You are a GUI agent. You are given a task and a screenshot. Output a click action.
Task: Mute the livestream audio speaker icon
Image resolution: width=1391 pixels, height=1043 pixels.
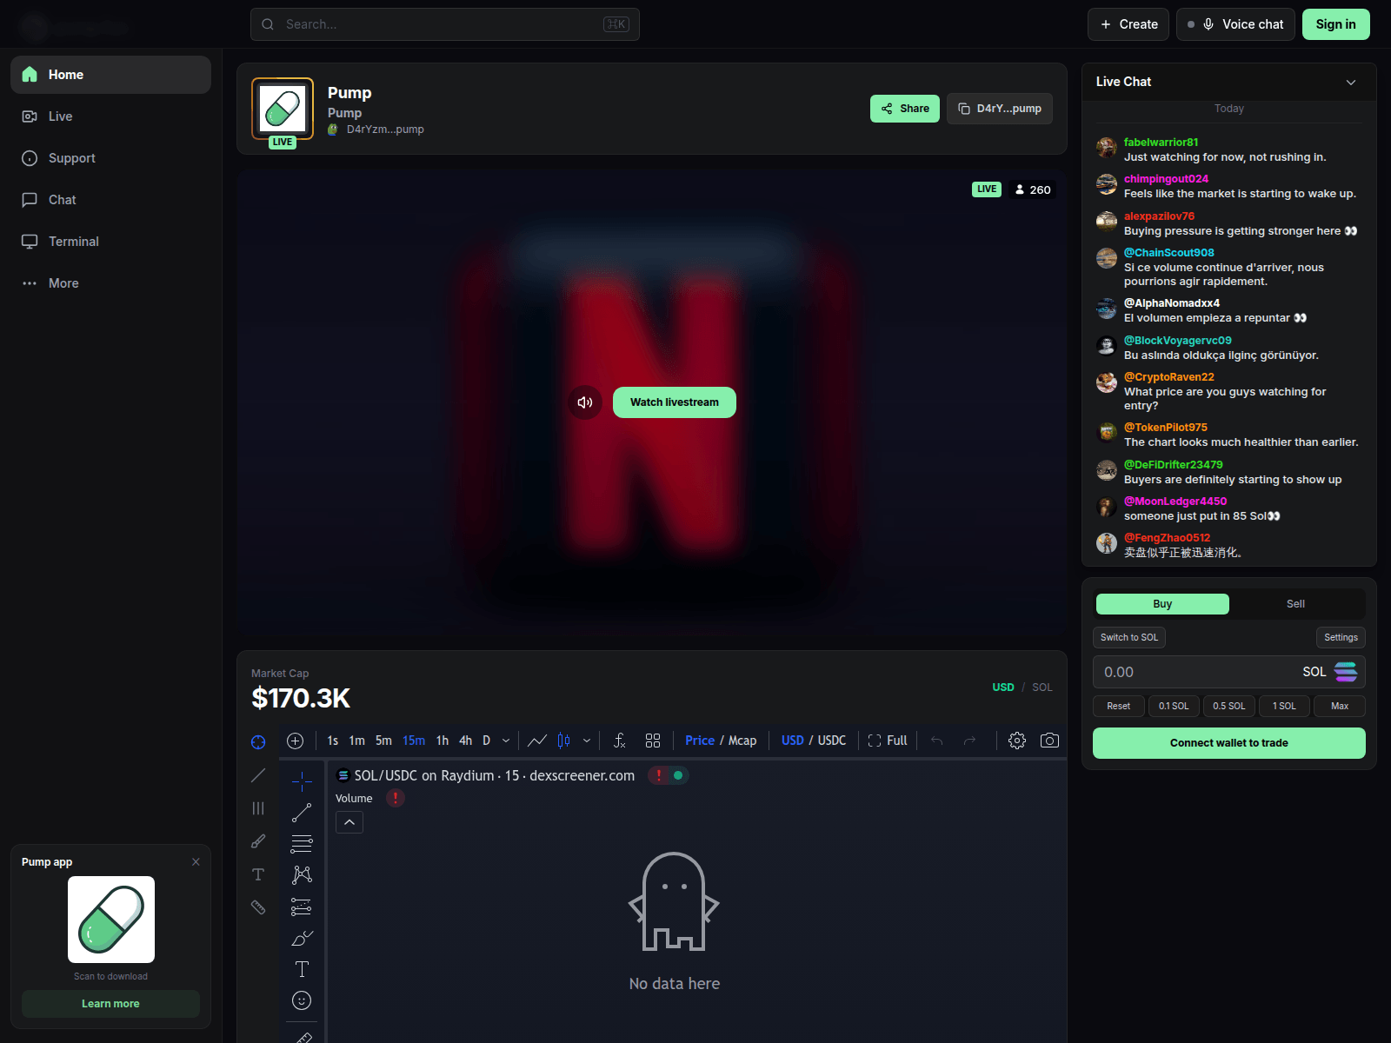[x=585, y=402]
